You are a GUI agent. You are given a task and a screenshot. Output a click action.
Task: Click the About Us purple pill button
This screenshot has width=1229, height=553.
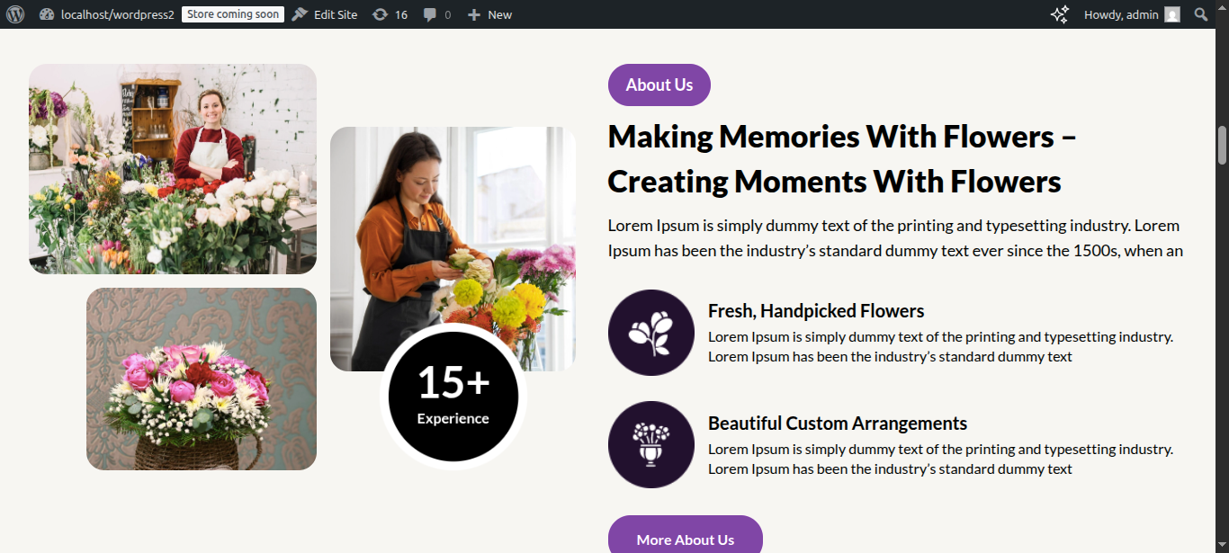click(x=659, y=85)
